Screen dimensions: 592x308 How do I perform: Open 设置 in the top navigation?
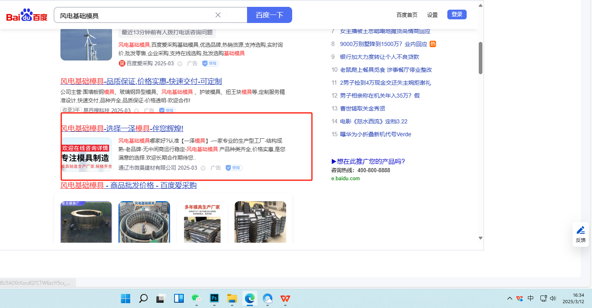432,15
